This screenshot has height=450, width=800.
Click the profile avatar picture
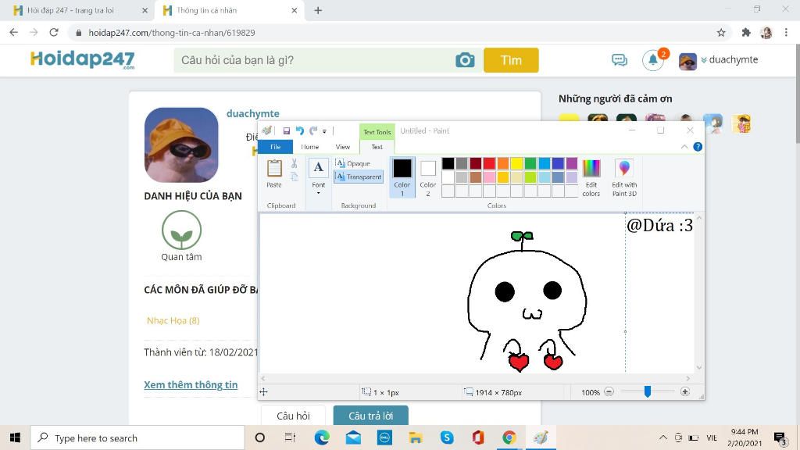181,145
